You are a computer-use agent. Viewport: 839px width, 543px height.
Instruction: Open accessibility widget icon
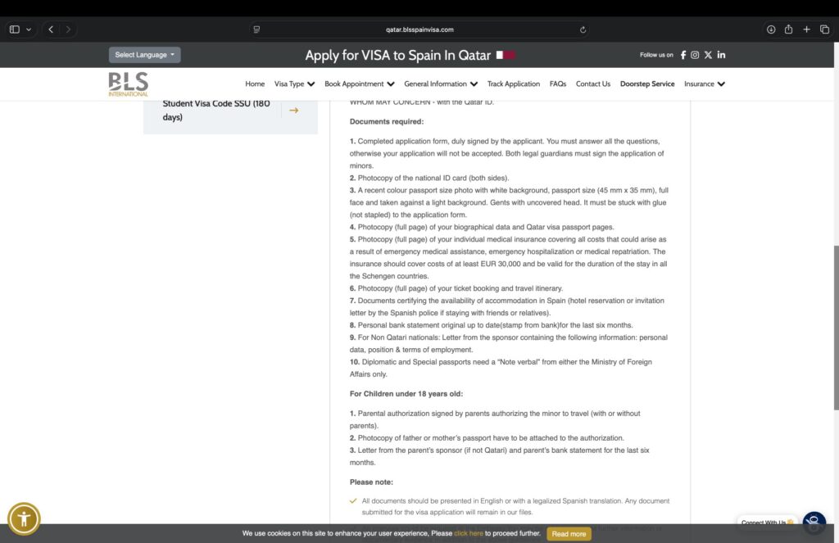pos(24,518)
